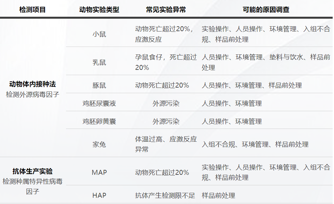The image size is (334, 204).
Task: Click the 抗体产生检测限不足 cell
Action: pos(165,195)
